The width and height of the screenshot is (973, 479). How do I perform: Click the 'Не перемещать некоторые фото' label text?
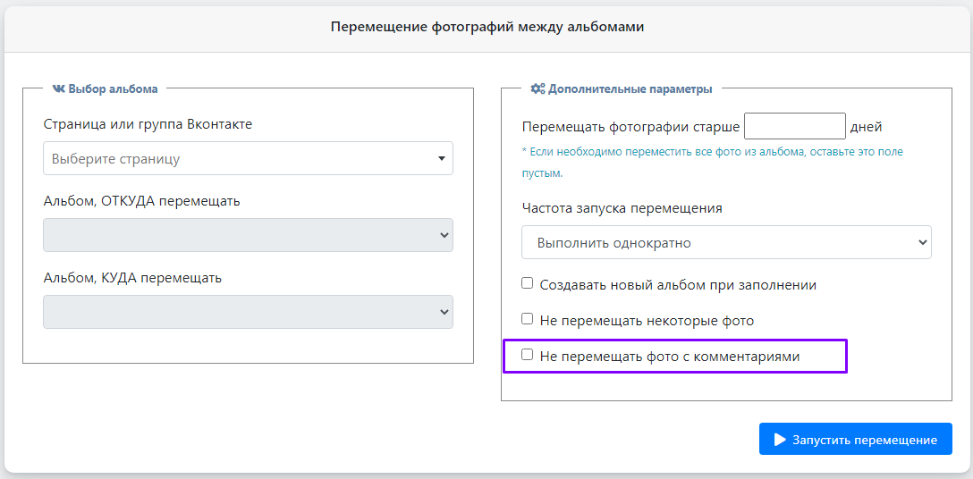click(x=647, y=320)
